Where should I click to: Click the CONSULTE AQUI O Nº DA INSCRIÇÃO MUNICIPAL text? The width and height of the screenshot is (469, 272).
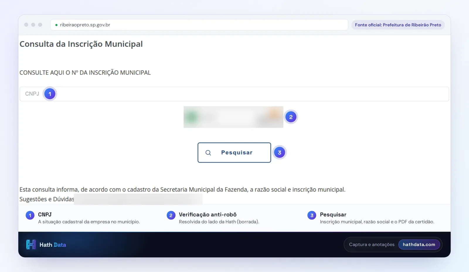[x=85, y=73]
